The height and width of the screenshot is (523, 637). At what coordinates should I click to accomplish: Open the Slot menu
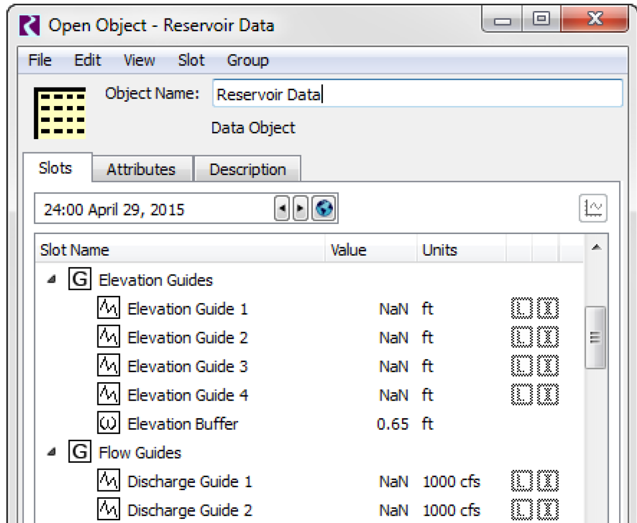pyautogui.click(x=191, y=61)
